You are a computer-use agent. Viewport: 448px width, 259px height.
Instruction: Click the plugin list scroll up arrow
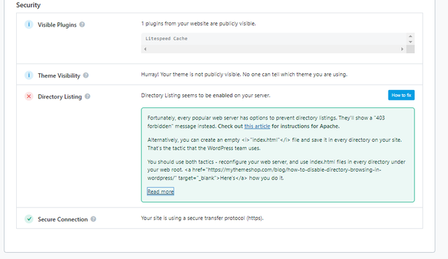[x=410, y=36]
